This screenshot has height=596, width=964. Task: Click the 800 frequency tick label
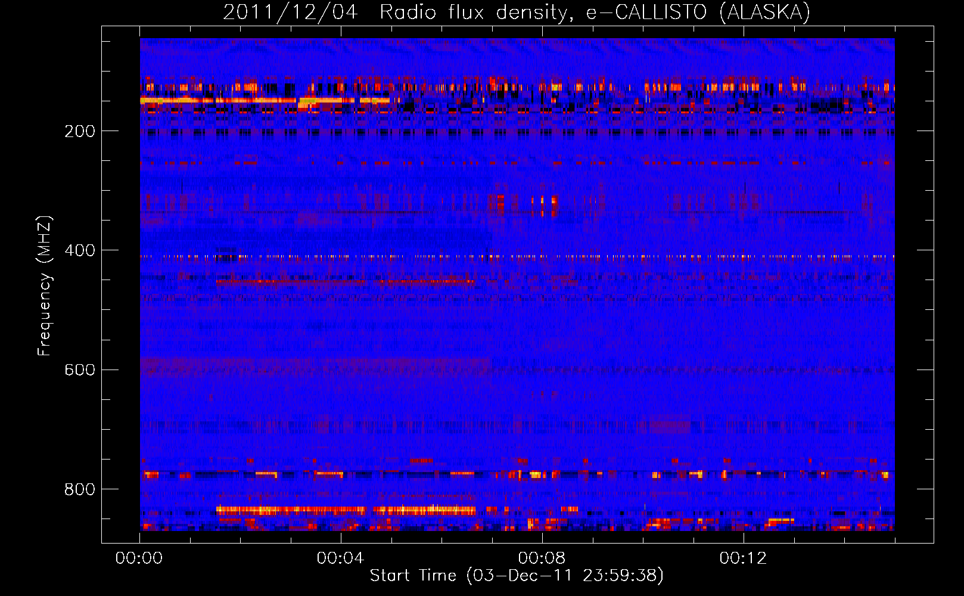(80, 489)
